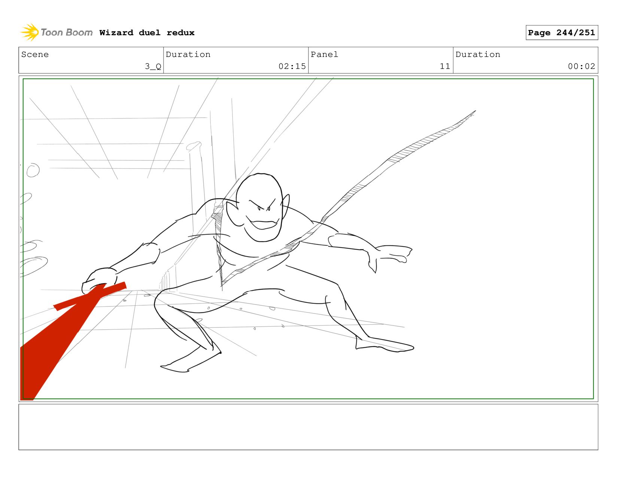Select the 'Wizard duel redux' title text
This screenshot has height=478, width=617.
point(147,33)
